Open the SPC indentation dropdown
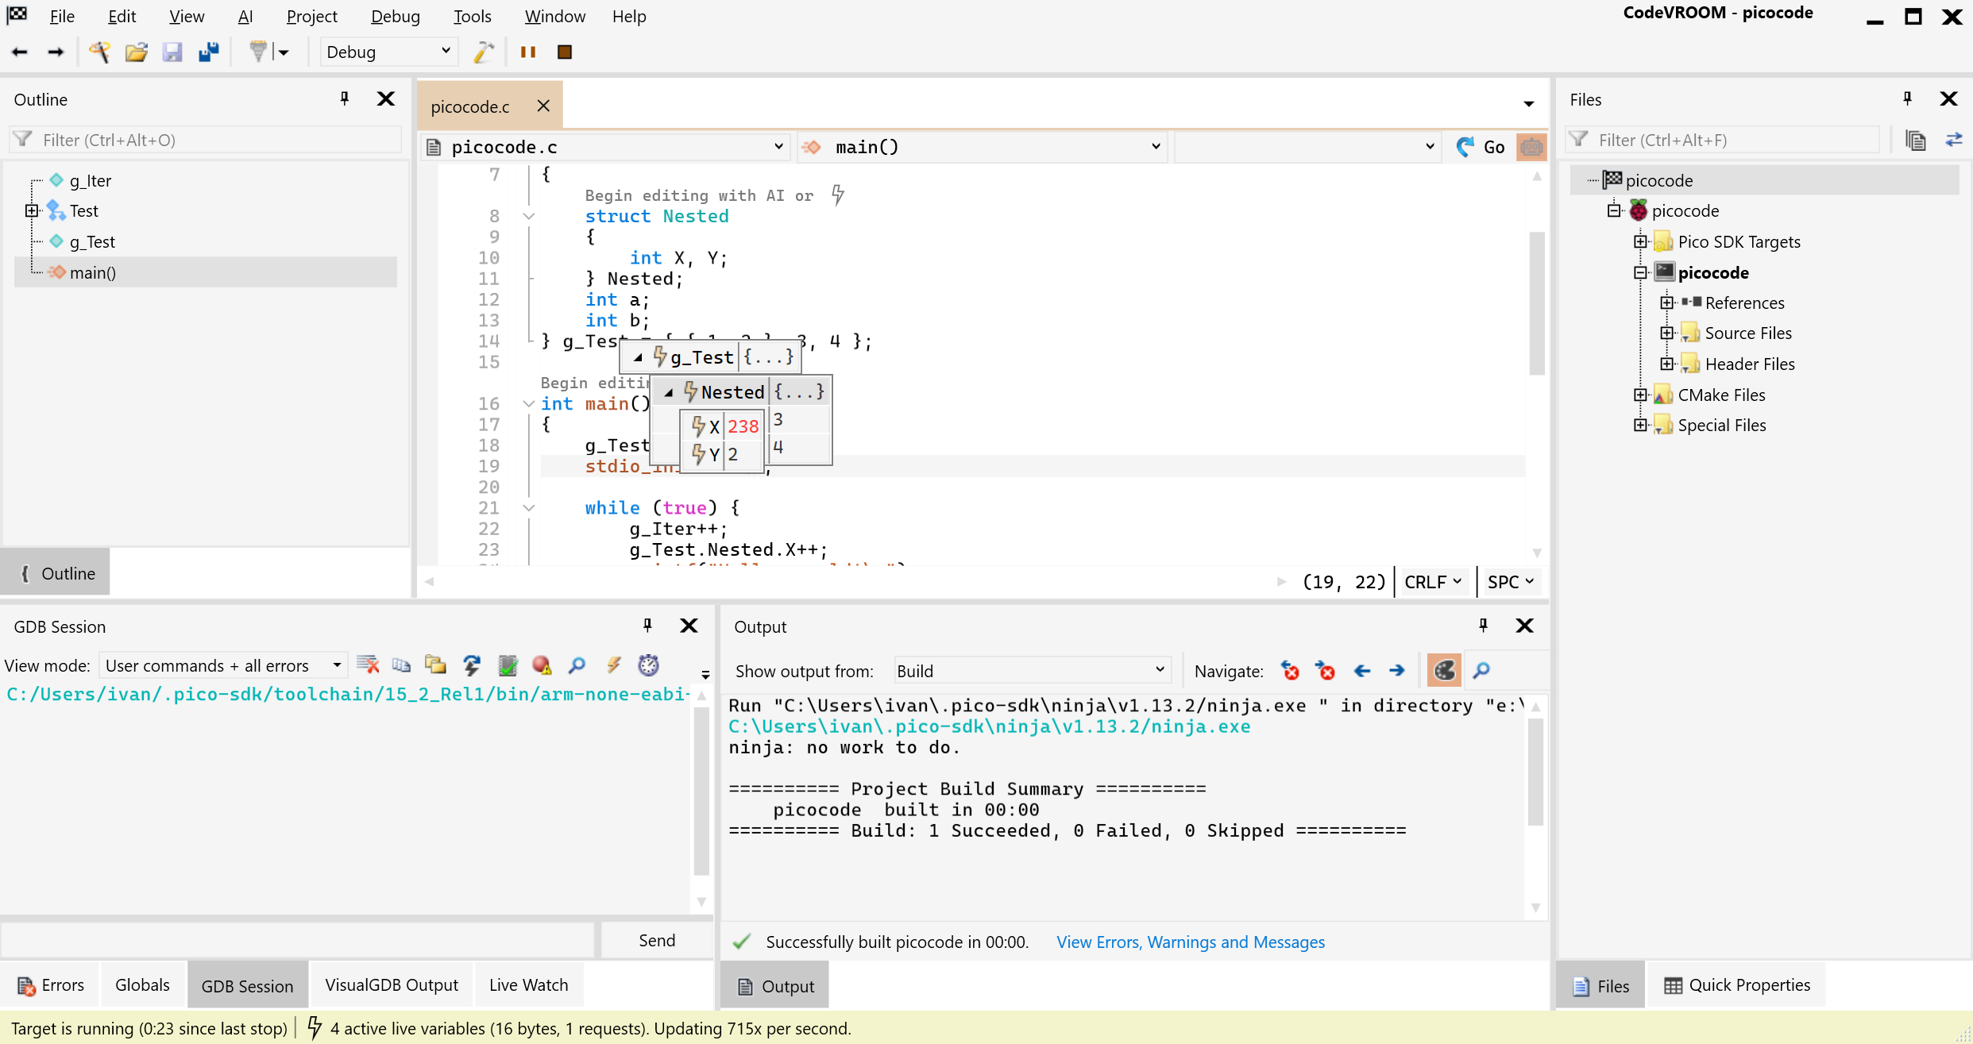This screenshot has width=1973, height=1044. pos(1511,582)
